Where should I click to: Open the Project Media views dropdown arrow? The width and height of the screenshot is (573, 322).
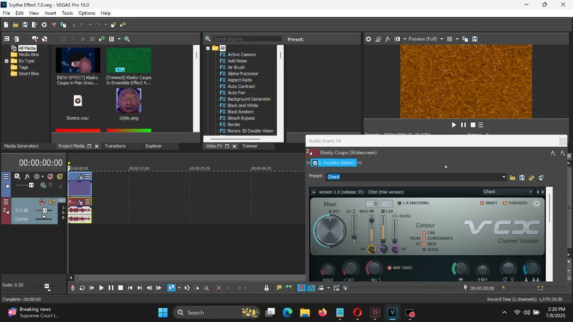(119, 39)
